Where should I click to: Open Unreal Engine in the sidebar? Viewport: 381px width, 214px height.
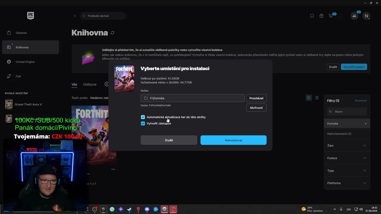(x=30, y=62)
